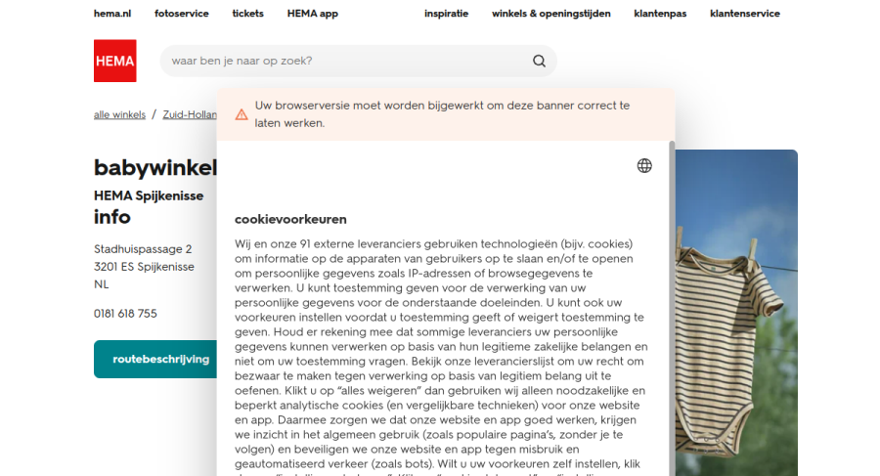
Task: Open winkels & openingstijden link
Action: pos(551,14)
